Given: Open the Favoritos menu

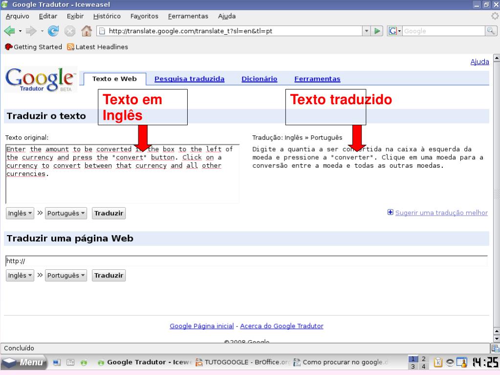Looking at the screenshot, I should point(144,16).
